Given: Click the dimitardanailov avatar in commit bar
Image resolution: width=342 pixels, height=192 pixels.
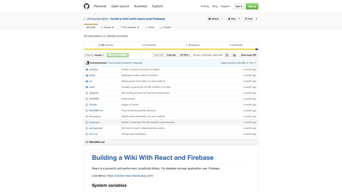Looking at the screenshot, I should 87,63.
